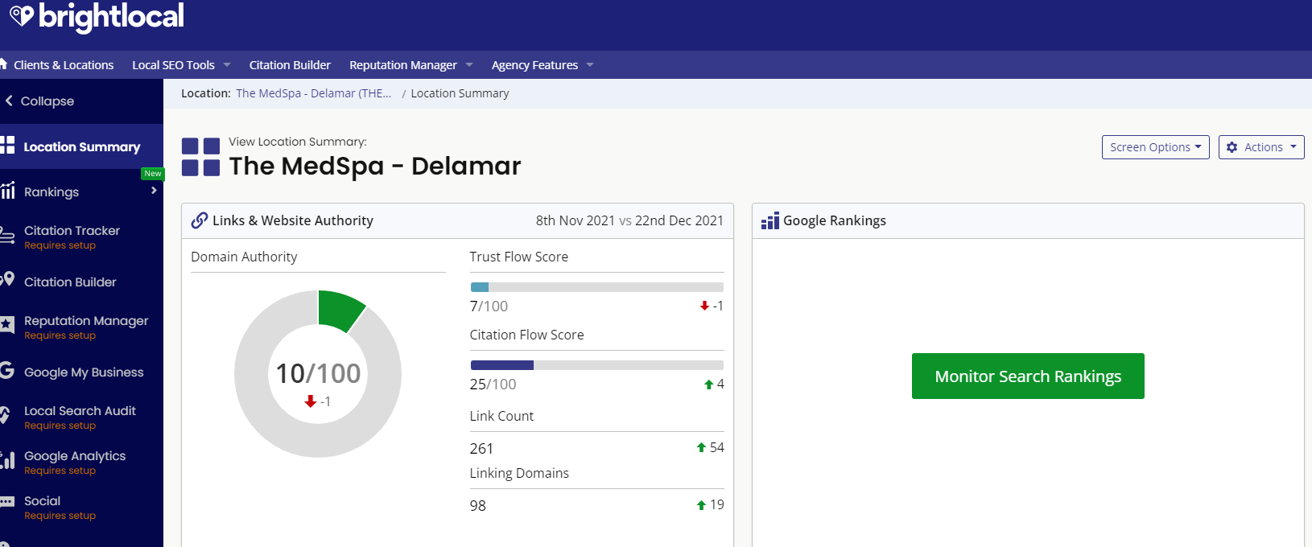Open the Citation Builder top menu item
Image resolution: width=1312 pixels, height=547 pixels.
point(290,65)
